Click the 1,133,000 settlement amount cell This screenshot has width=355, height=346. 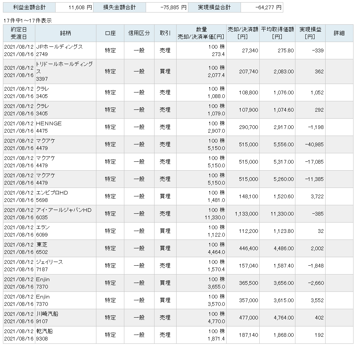246,214
